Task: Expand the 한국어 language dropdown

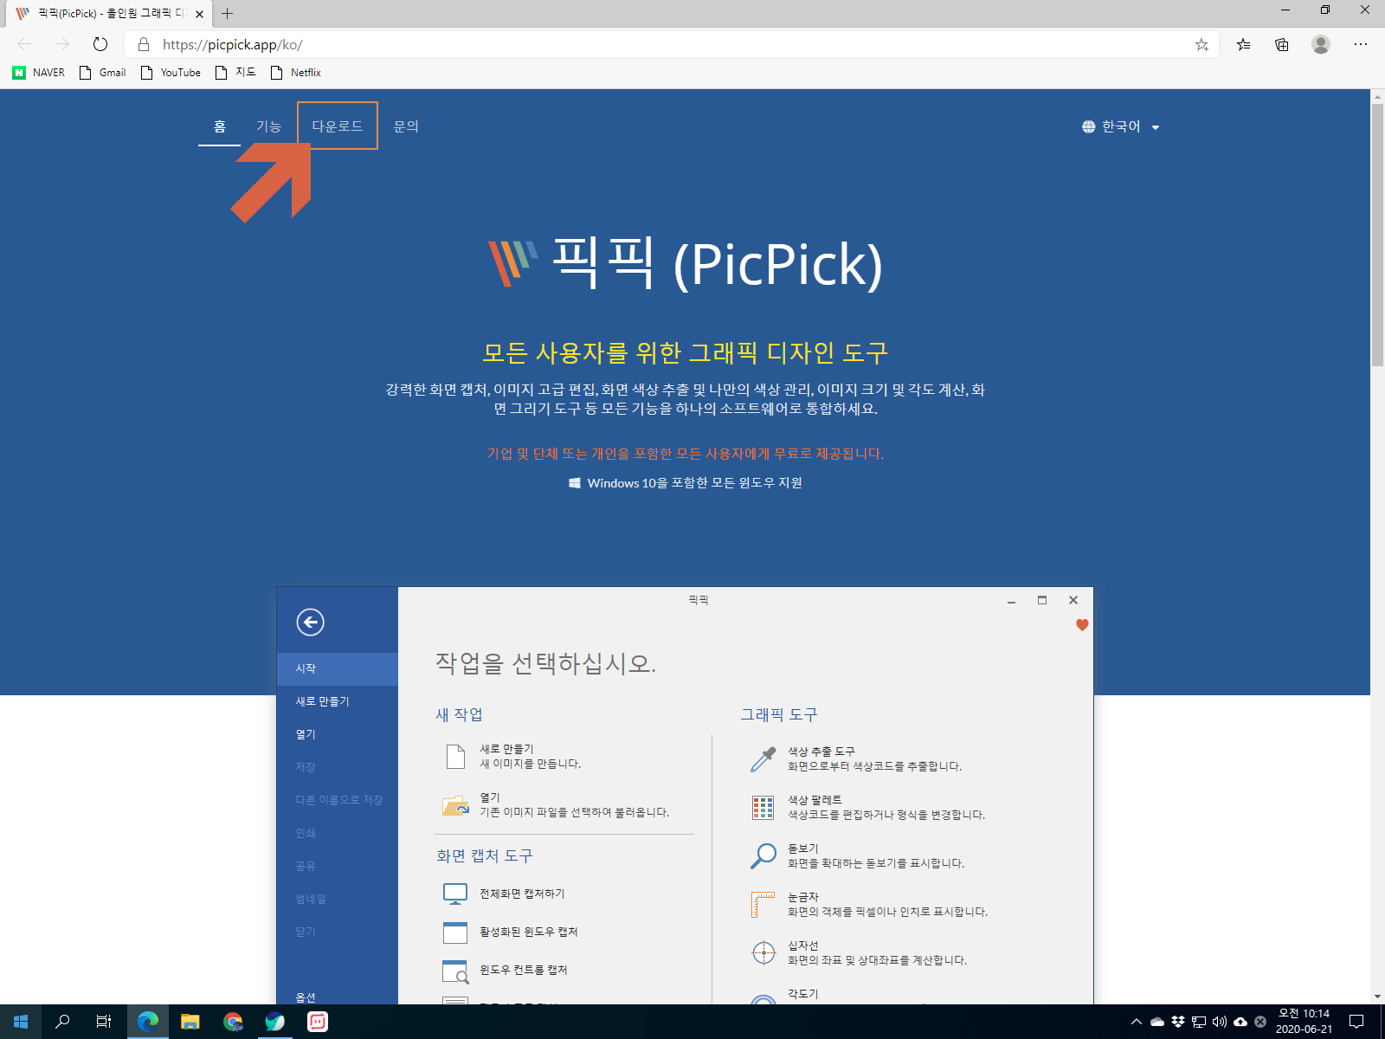Action: coord(1121,126)
